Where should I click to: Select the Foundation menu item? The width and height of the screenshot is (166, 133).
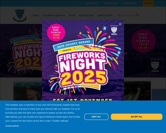[86, 16]
